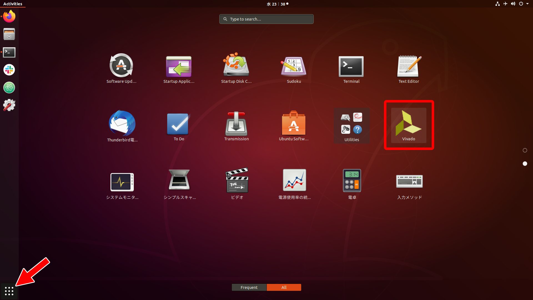Click the Type to search field

point(266,19)
